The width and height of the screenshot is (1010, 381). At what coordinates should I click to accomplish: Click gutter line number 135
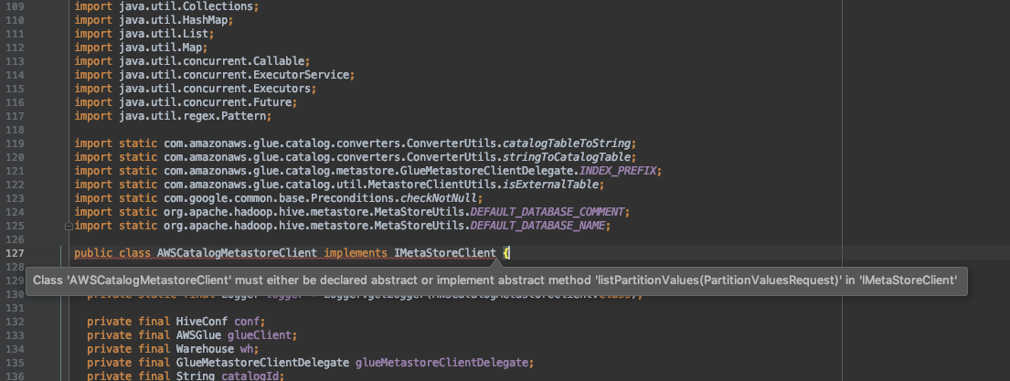click(15, 363)
